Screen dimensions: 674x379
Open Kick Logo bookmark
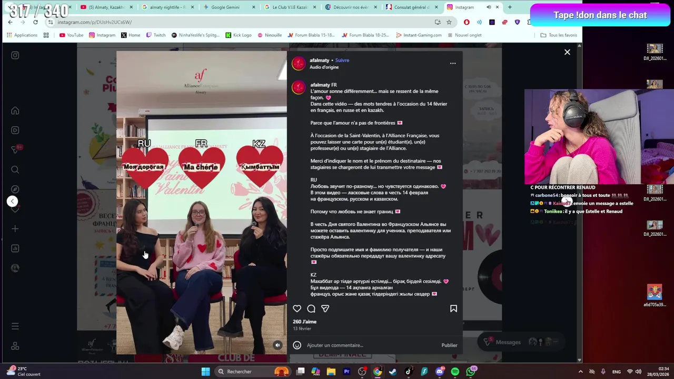point(239,35)
